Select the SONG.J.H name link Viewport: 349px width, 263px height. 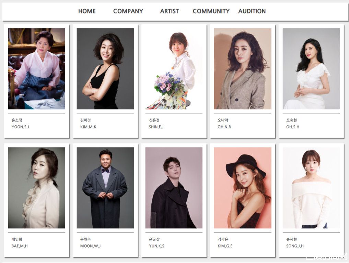click(295, 246)
